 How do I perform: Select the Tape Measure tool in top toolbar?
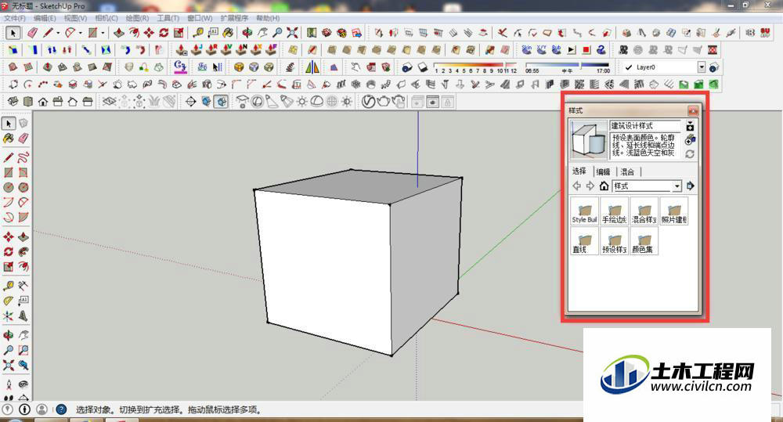[x=198, y=33]
